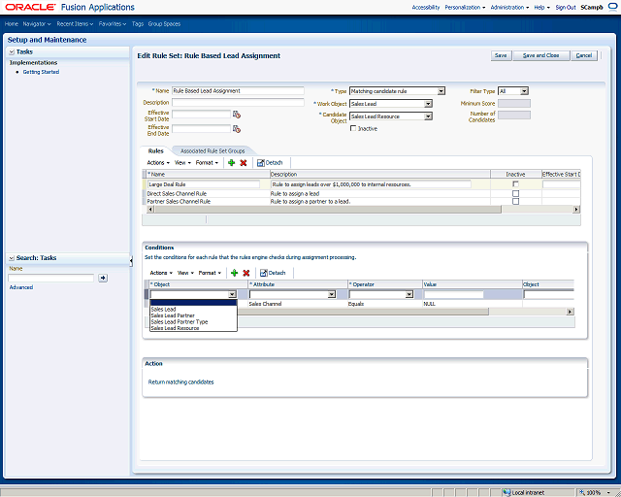Screen dimensions: 621x497
Task: Add a new condition with green plus
Action: (x=235, y=273)
